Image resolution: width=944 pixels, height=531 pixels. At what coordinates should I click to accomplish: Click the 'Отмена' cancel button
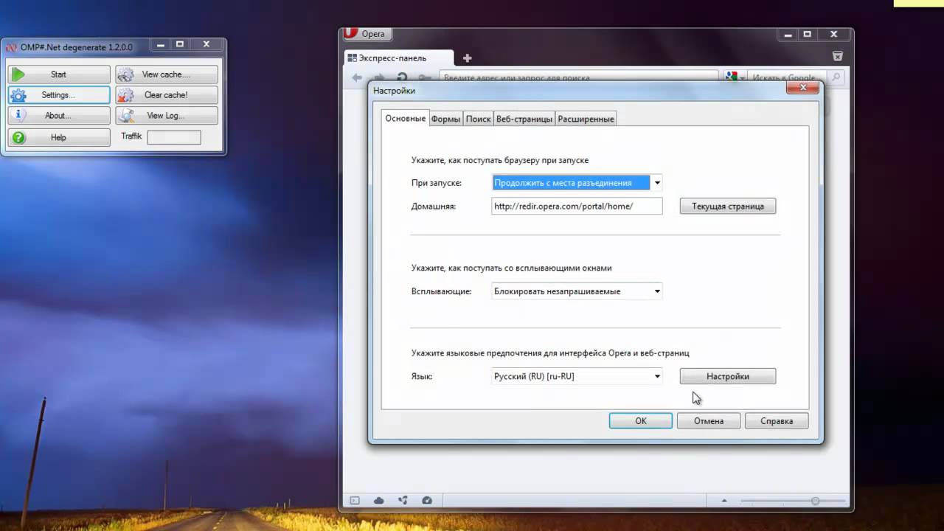pyautogui.click(x=709, y=420)
